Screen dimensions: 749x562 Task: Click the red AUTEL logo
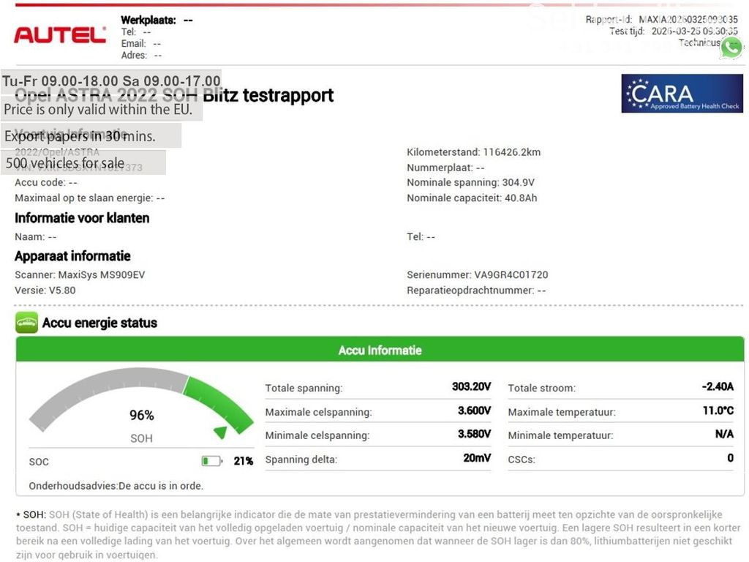click(x=60, y=34)
